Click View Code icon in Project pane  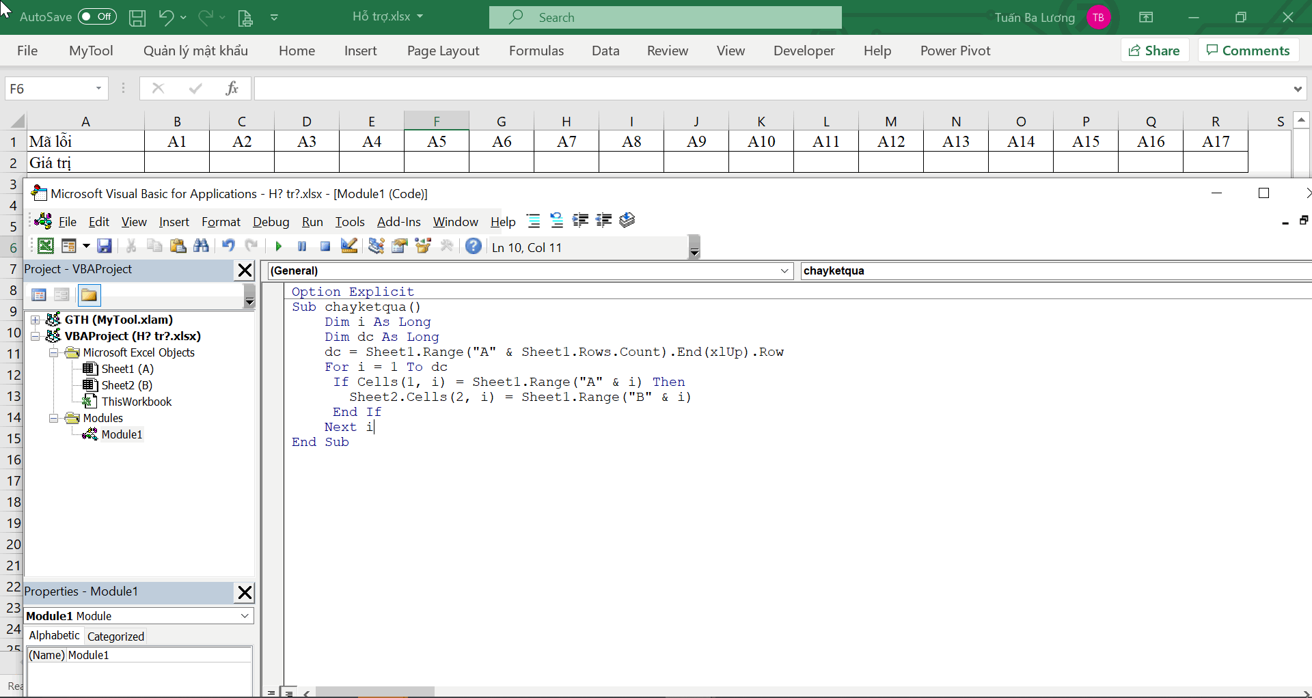[39, 295]
